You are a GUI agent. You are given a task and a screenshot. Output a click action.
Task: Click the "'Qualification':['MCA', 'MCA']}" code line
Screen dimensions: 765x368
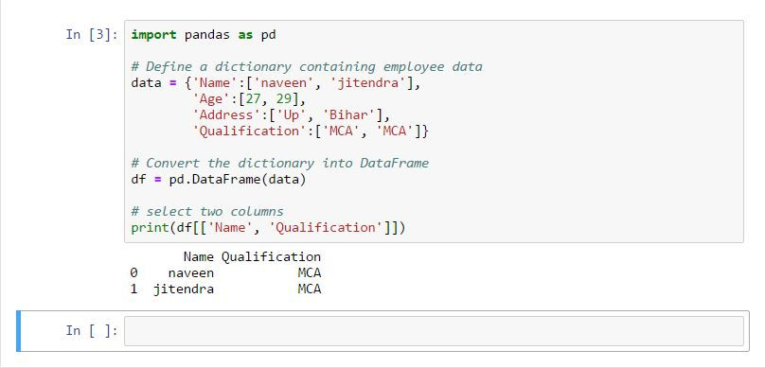pos(311,131)
